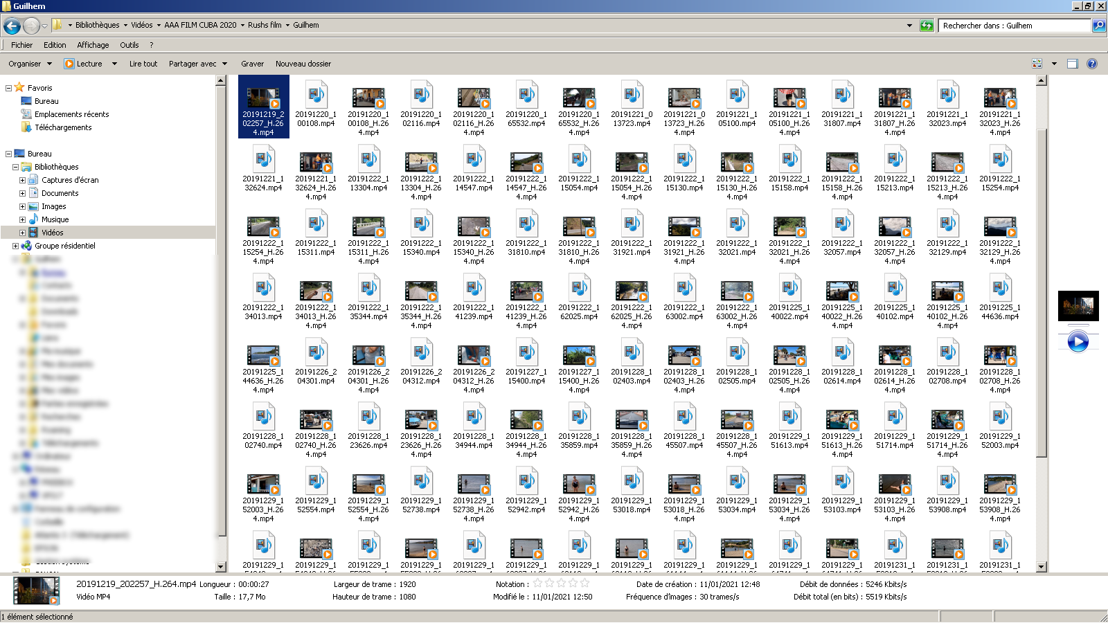Screen dimensions: 1108x623
Task: Click the Back navigation arrow
Action: (12, 26)
